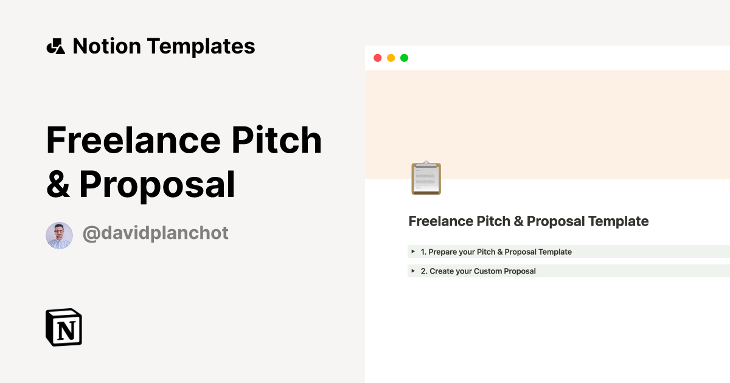The image size is (730, 383).
Task: Click the disclosure triangle beside item 2
Action: [413, 271]
